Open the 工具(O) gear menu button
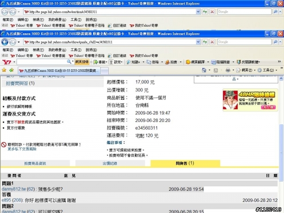The image size is (284, 213). pos(267,70)
